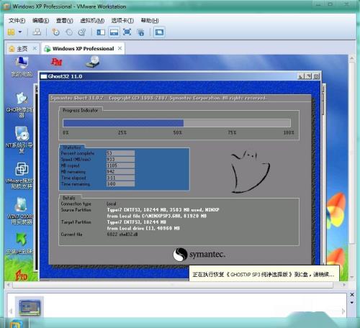Image resolution: width=360 pixels, height=328 pixels.
Task: Close the Ghost32 window
Action: [x=316, y=76]
